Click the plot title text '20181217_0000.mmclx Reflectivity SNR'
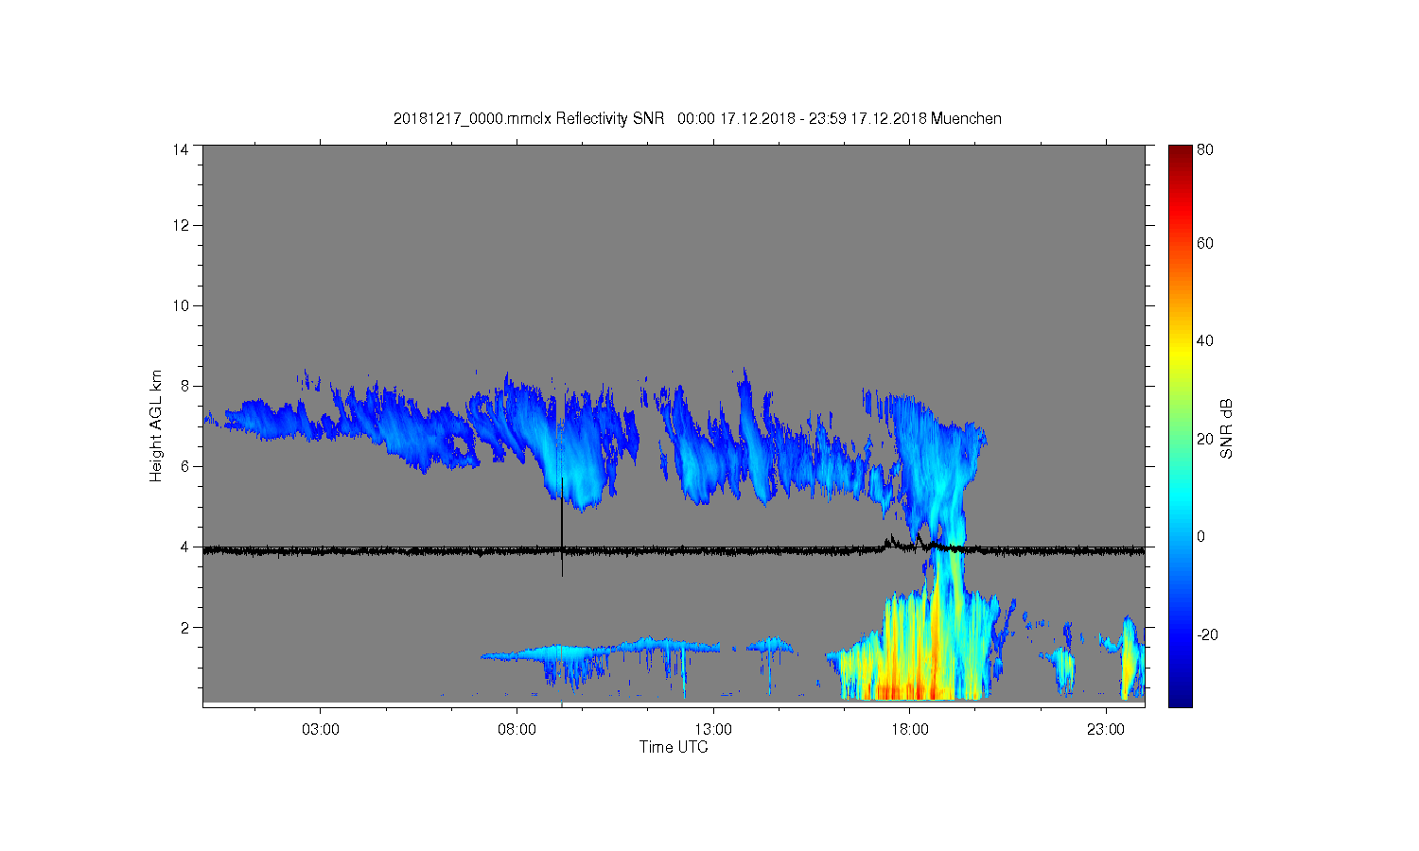Viewport: 1419px width, 851px height. tap(529, 118)
